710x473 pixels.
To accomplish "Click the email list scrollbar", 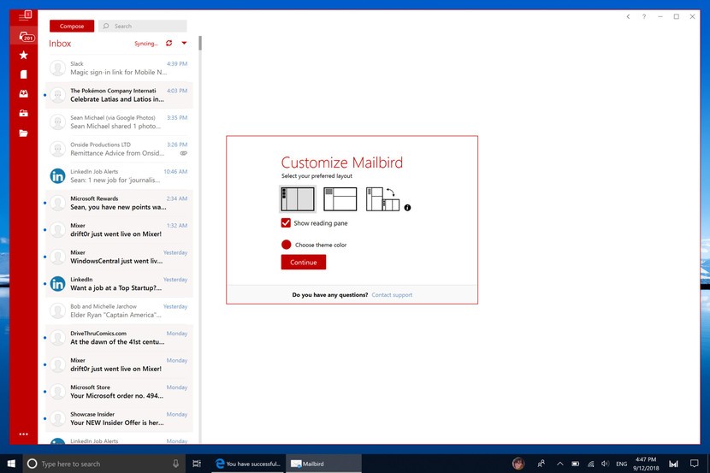I will pos(200,43).
